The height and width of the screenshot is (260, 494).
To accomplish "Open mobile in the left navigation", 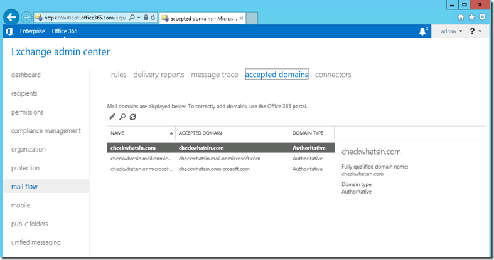I will pos(21,205).
